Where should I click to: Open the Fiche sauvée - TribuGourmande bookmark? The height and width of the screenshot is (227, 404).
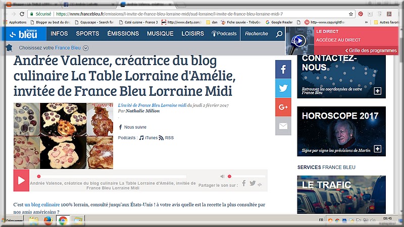[241, 22]
